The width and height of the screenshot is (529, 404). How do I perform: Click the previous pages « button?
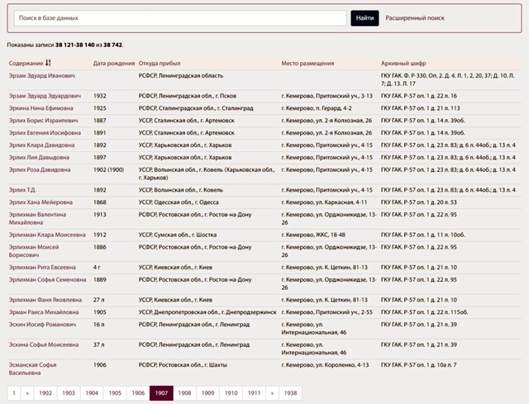click(27, 393)
